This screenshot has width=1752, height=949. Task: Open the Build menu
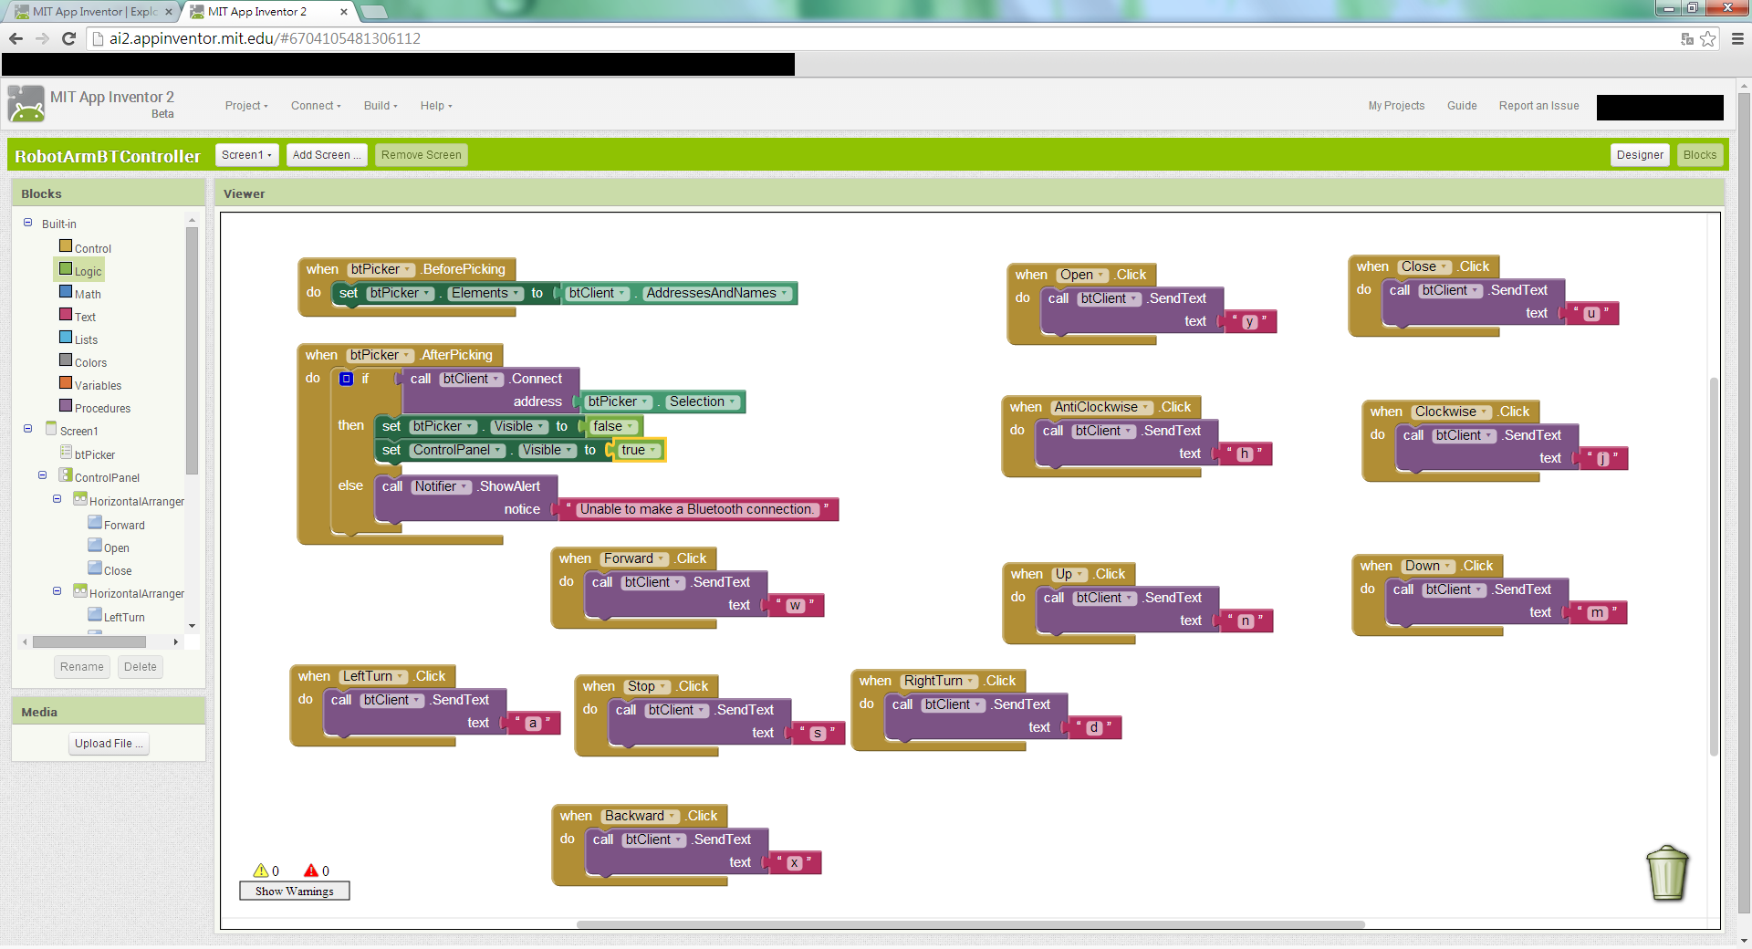(381, 106)
